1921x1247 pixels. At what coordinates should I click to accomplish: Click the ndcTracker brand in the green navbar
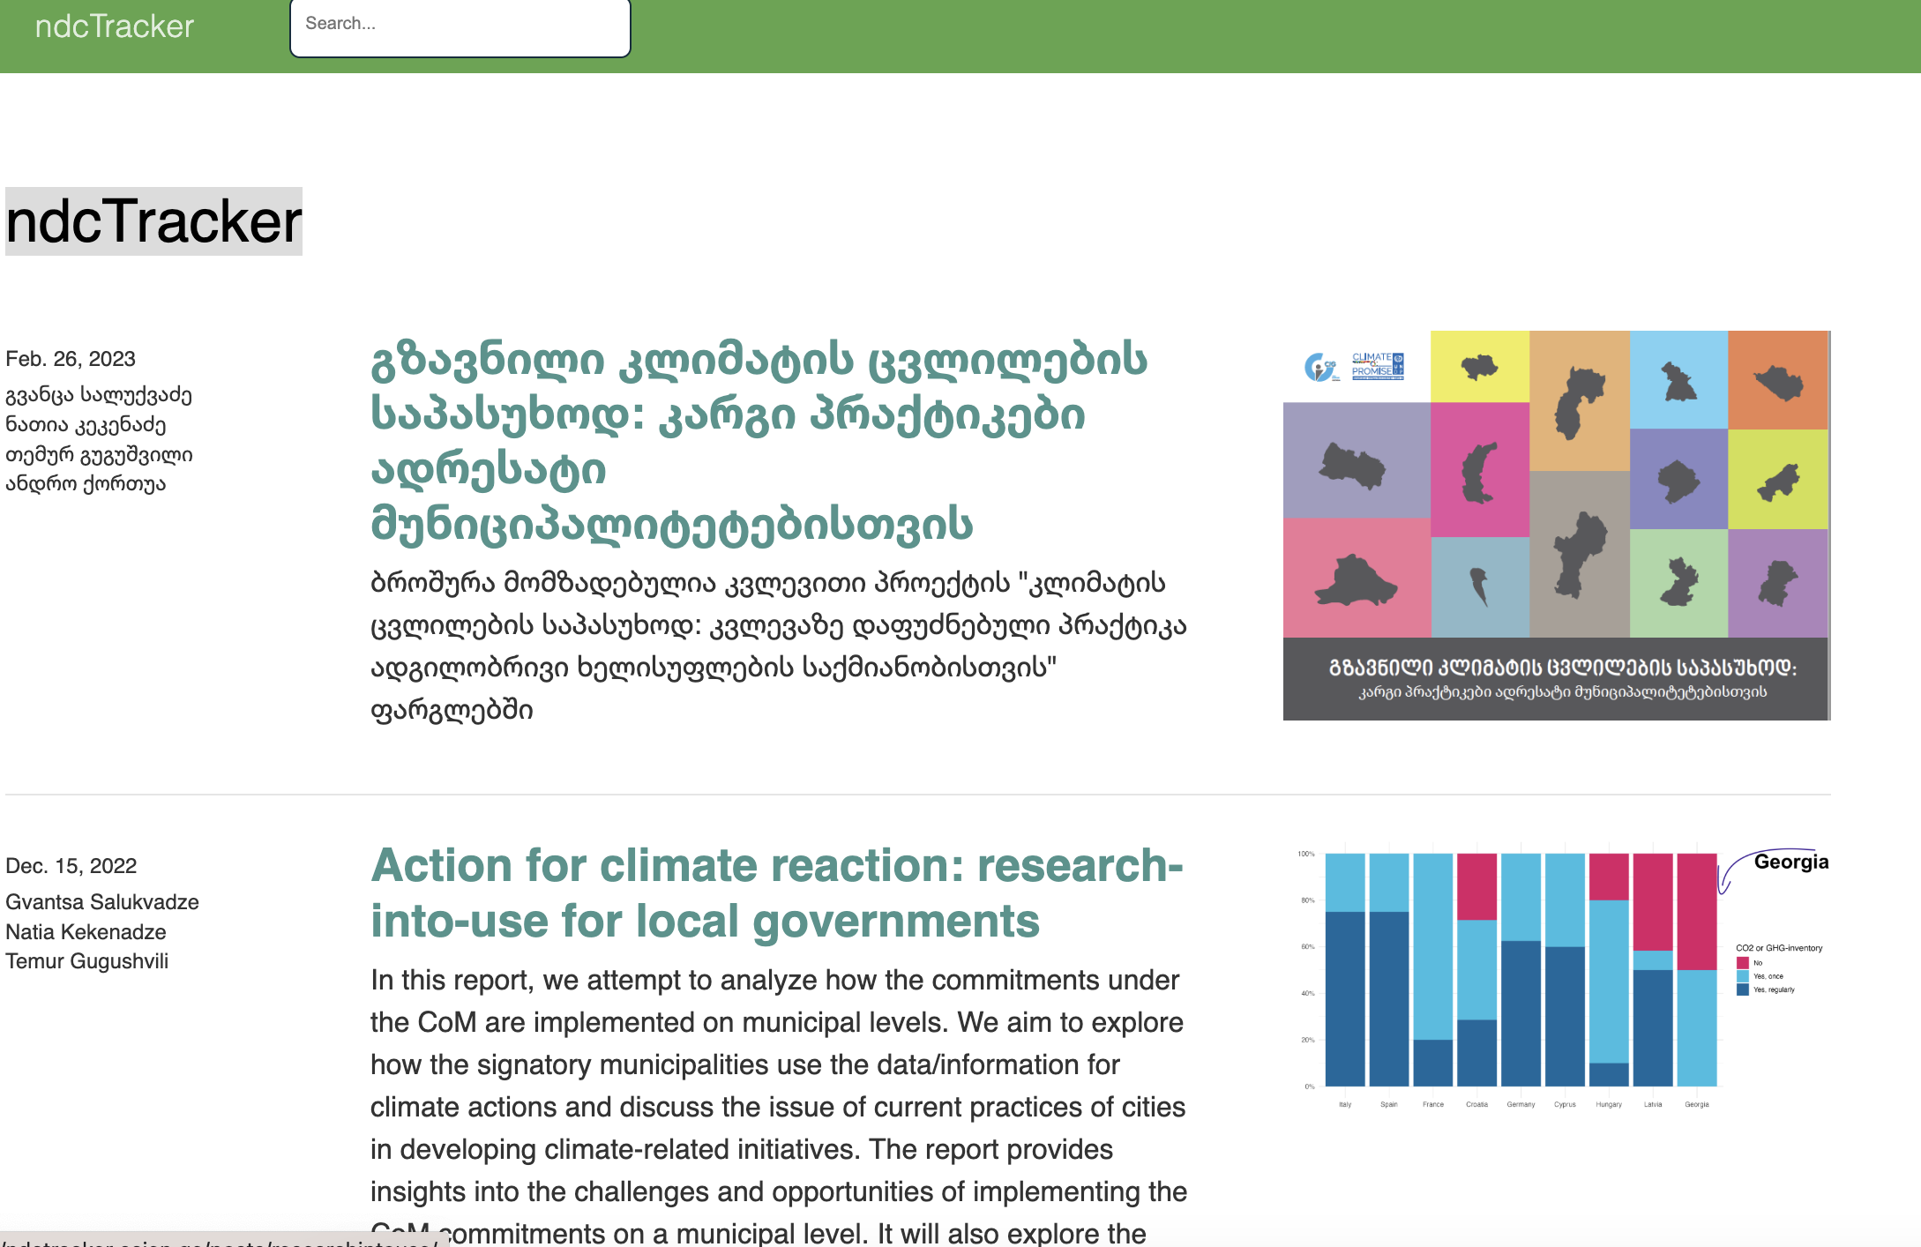[114, 26]
